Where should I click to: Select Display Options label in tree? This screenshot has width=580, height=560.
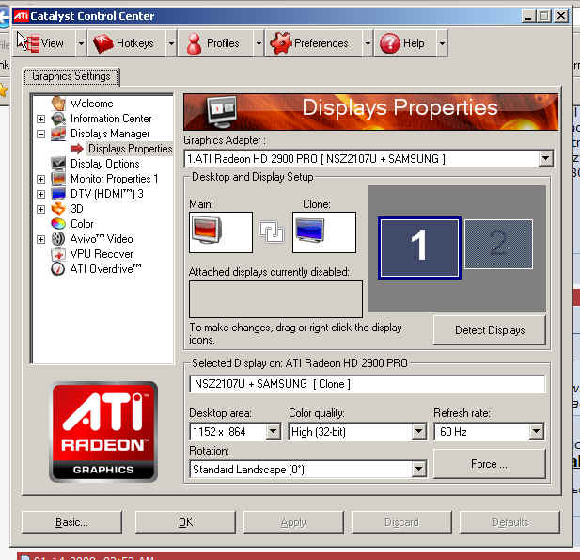[x=105, y=164]
